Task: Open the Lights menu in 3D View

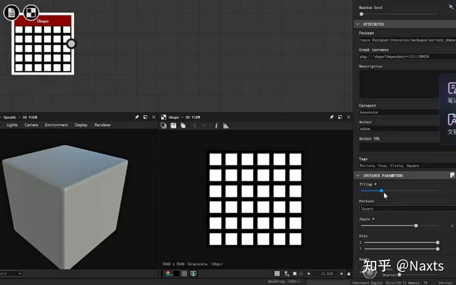Action: [x=12, y=125]
